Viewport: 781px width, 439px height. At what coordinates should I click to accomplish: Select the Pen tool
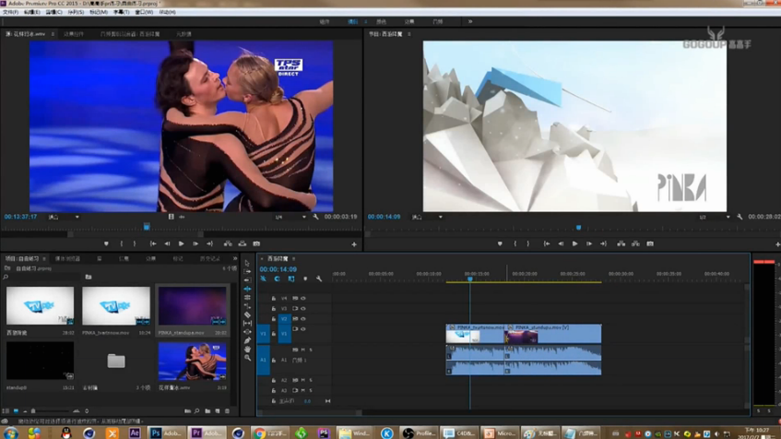pyautogui.click(x=247, y=341)
